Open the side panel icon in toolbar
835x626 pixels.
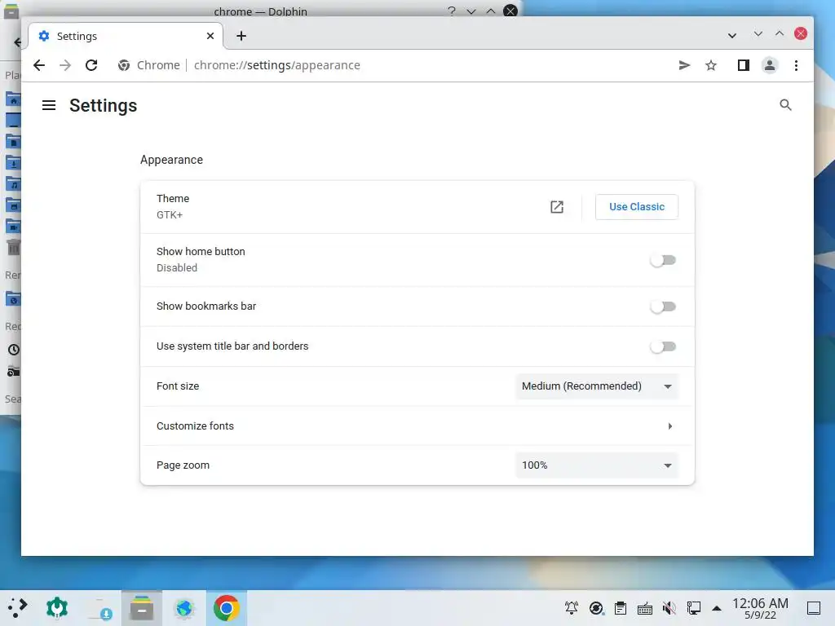click(744, 65)
